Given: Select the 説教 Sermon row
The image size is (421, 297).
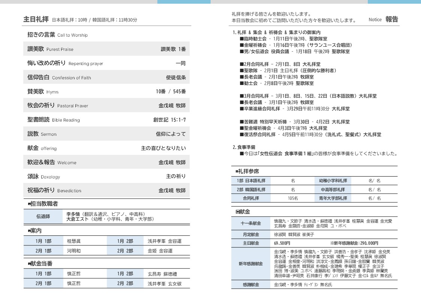Looking at the screenshot, I should [x=106, y=134].
